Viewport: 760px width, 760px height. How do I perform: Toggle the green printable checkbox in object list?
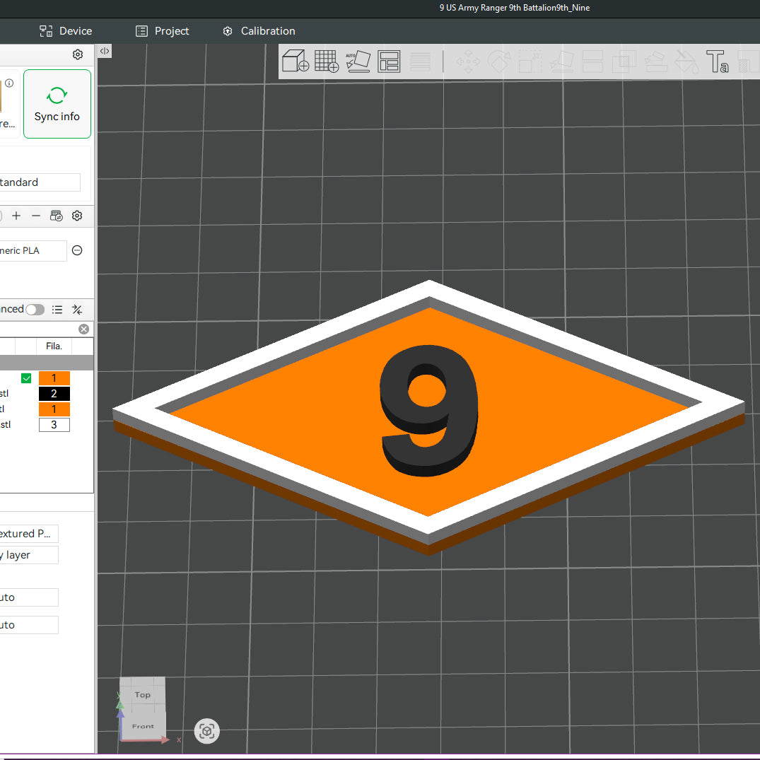click(26, 378)
